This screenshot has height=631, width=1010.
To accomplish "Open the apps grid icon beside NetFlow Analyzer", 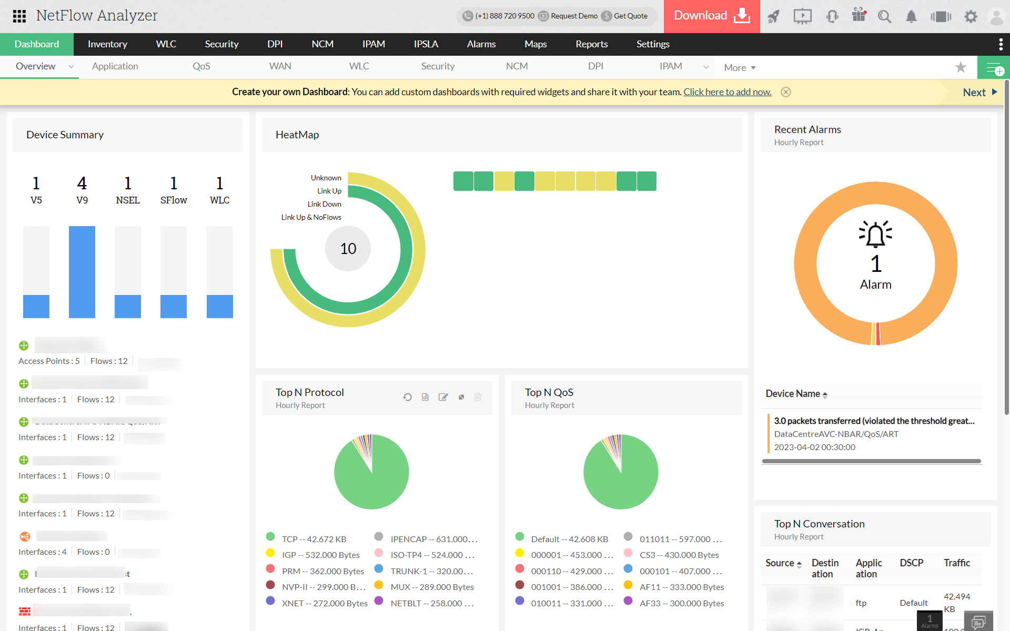I will click(x=19, y=16).
